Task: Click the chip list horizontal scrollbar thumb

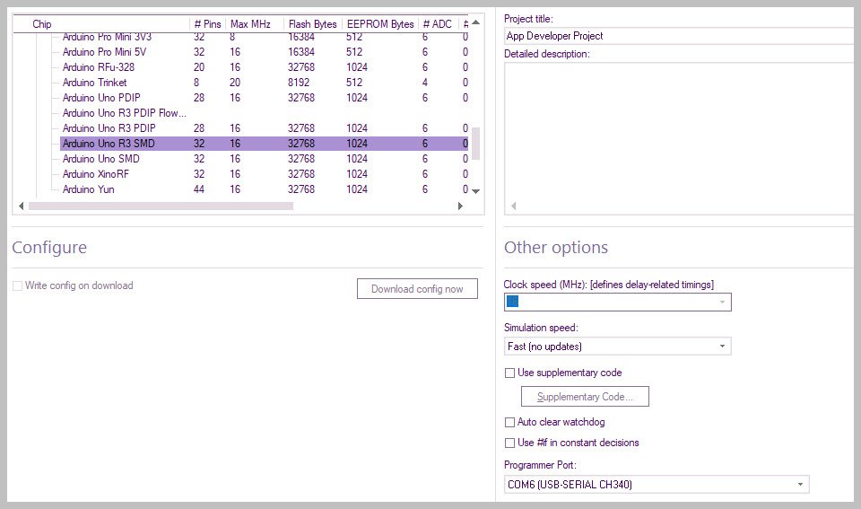Action: coord(161,206)
